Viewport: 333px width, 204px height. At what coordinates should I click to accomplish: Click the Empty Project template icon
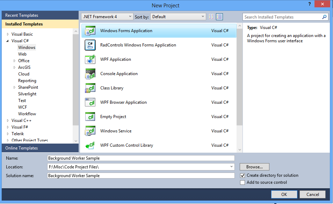pyautogui.click(x=90, y=117)
